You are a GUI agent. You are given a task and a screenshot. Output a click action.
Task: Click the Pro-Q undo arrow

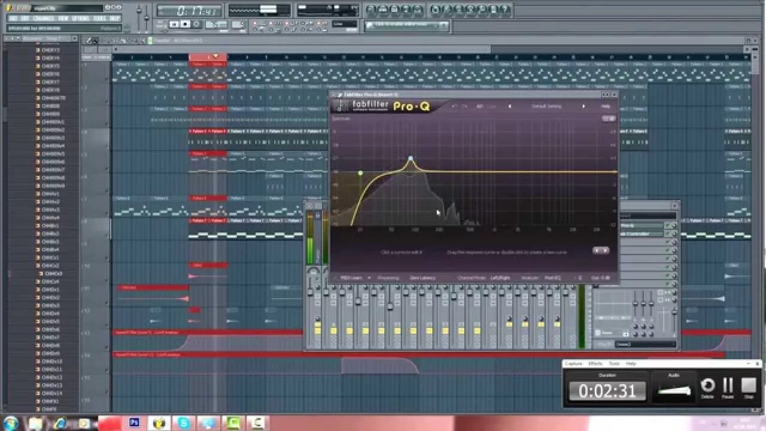(454, 106)
